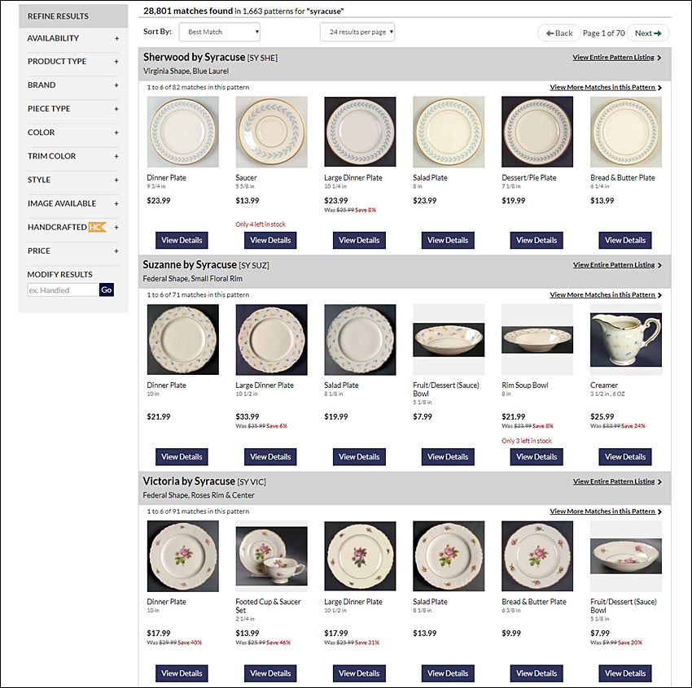Open the Sherwood Dessert/Pie Plate image
This screenshot has width=692, height=688.
[x=537, y=133]
